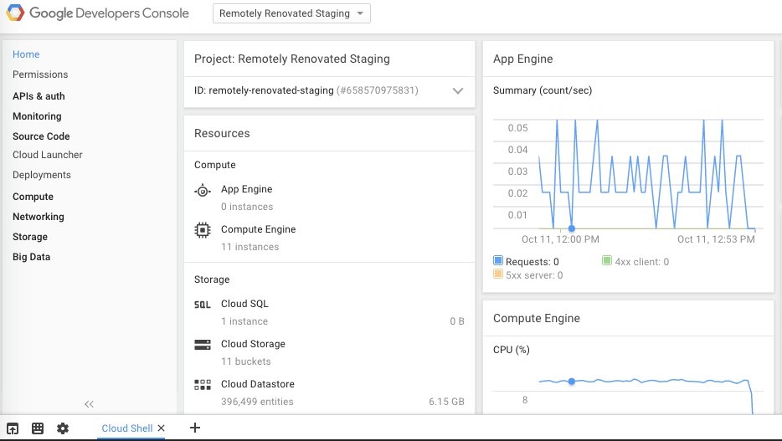Expand project ID details chevron
The image size is (782, 441).
tap(457, 90)
